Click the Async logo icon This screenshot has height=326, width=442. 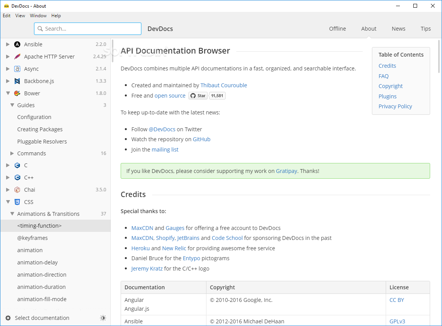click(x=17, y=69)
